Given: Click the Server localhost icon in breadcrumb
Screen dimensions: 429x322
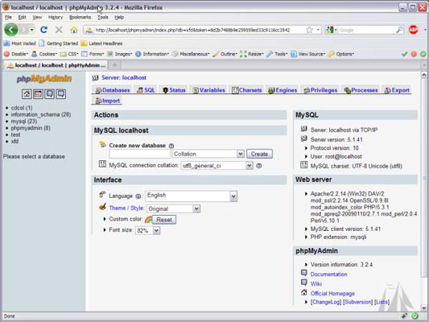Looking at the screenshot, I should pyautogui.click(x=95, y=78).
